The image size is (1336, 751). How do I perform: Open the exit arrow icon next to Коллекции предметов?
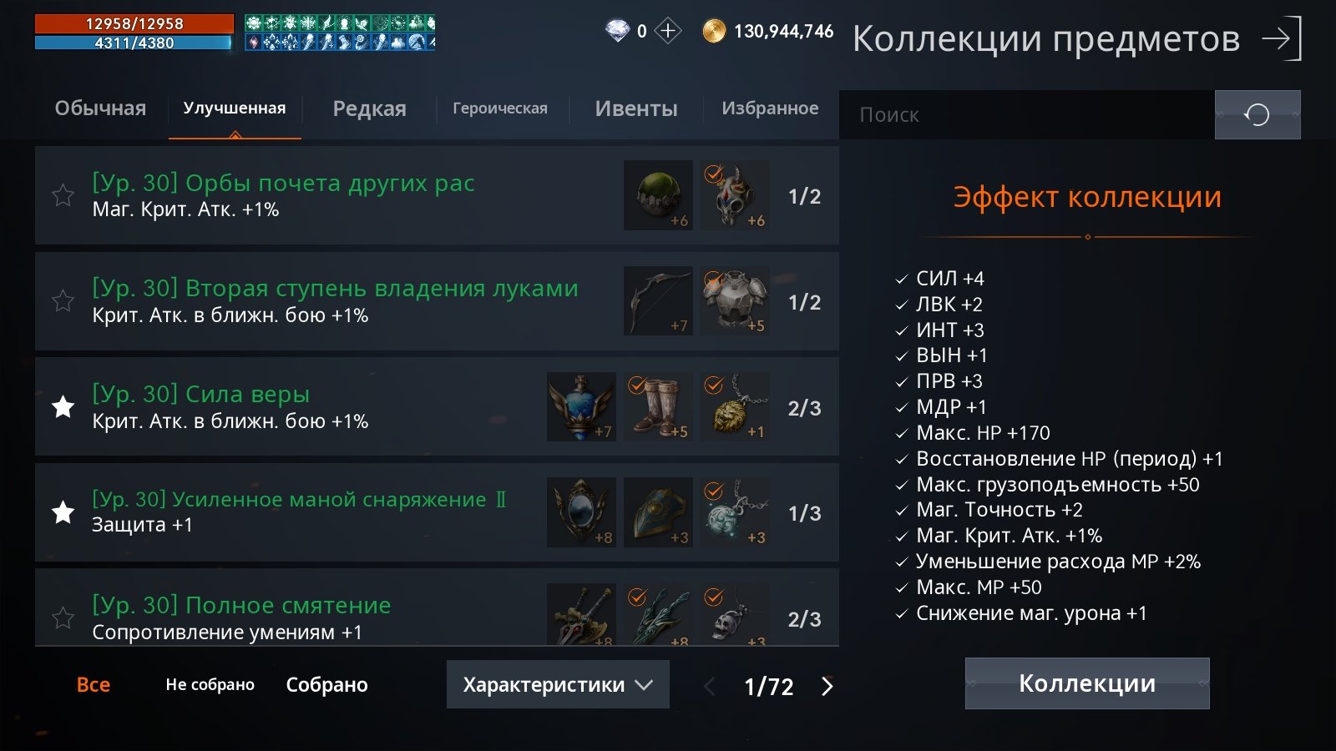coord(1282,38)
